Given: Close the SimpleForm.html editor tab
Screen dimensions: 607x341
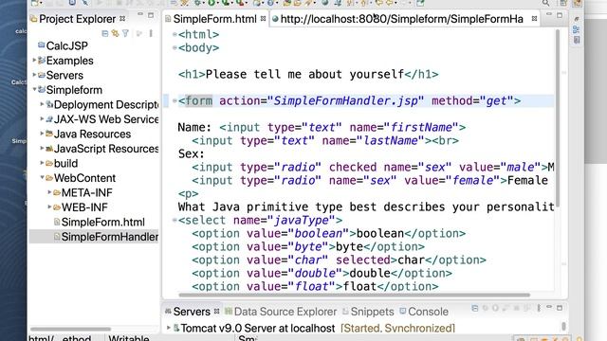Looking at the screenshot, I should point(263,19).
